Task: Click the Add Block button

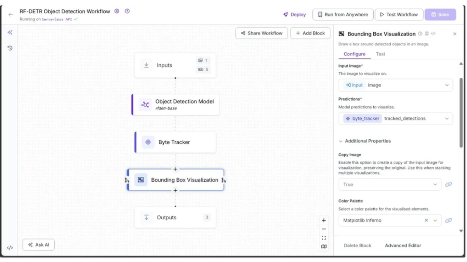Action: [310, 33]
